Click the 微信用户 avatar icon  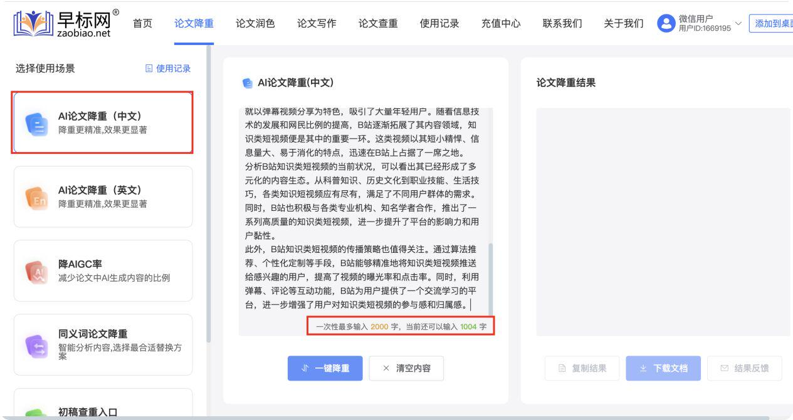(665, 23)
